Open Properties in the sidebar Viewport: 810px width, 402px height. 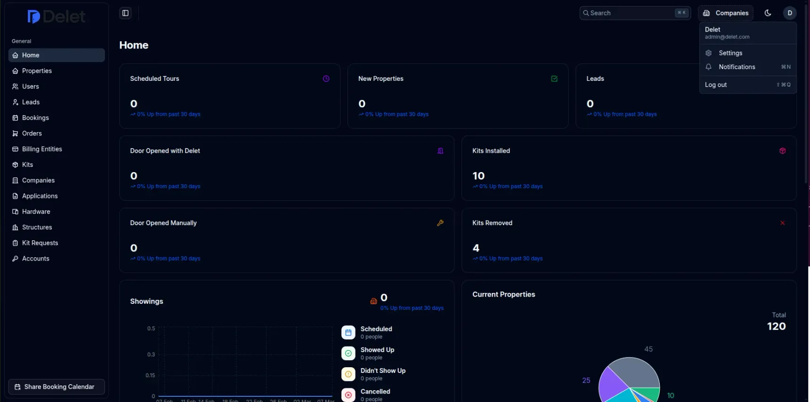pos(57,71)
